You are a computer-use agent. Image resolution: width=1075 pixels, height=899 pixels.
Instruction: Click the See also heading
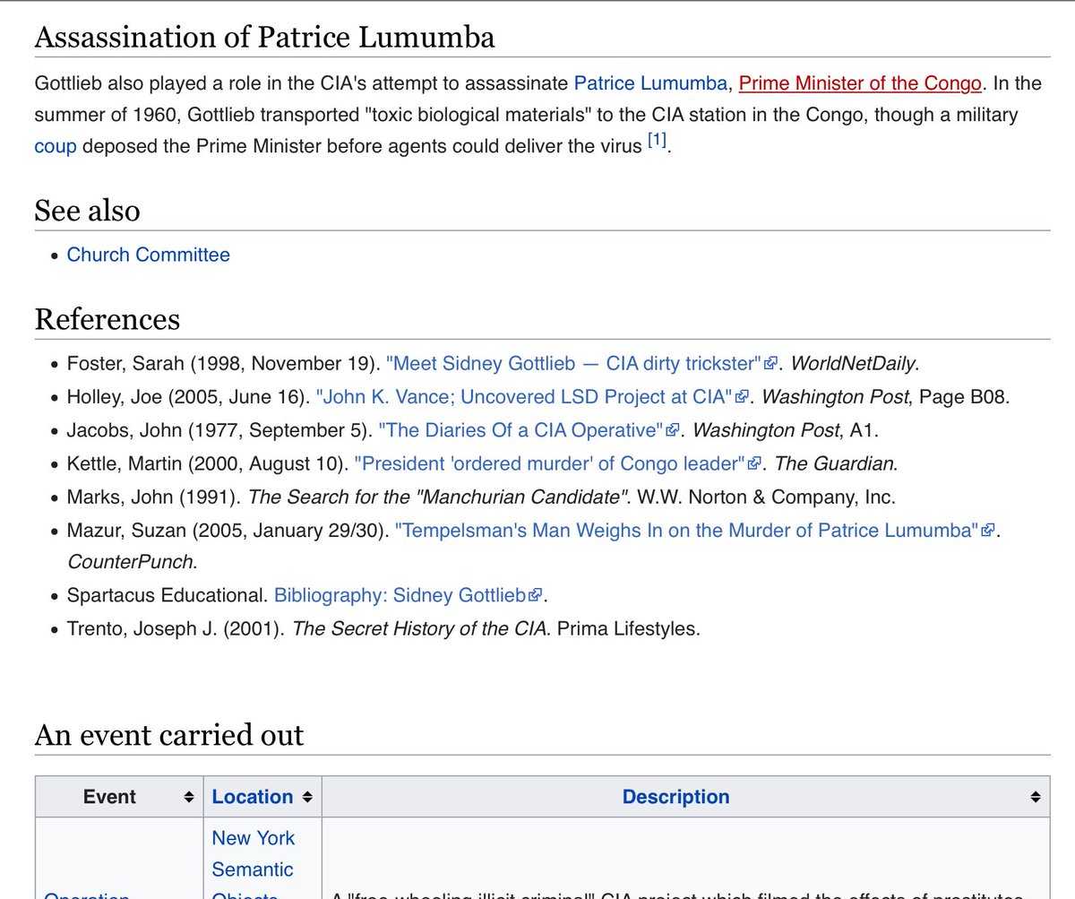pyautogui.click(x=88, y=211)
